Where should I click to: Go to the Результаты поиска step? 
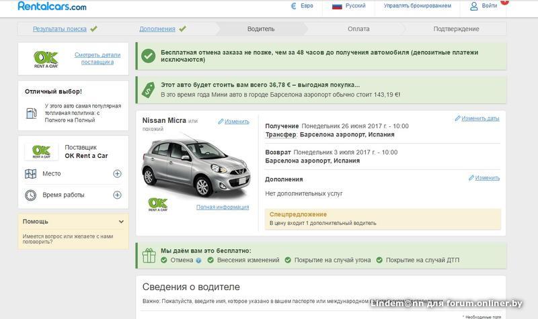[59, 29]
